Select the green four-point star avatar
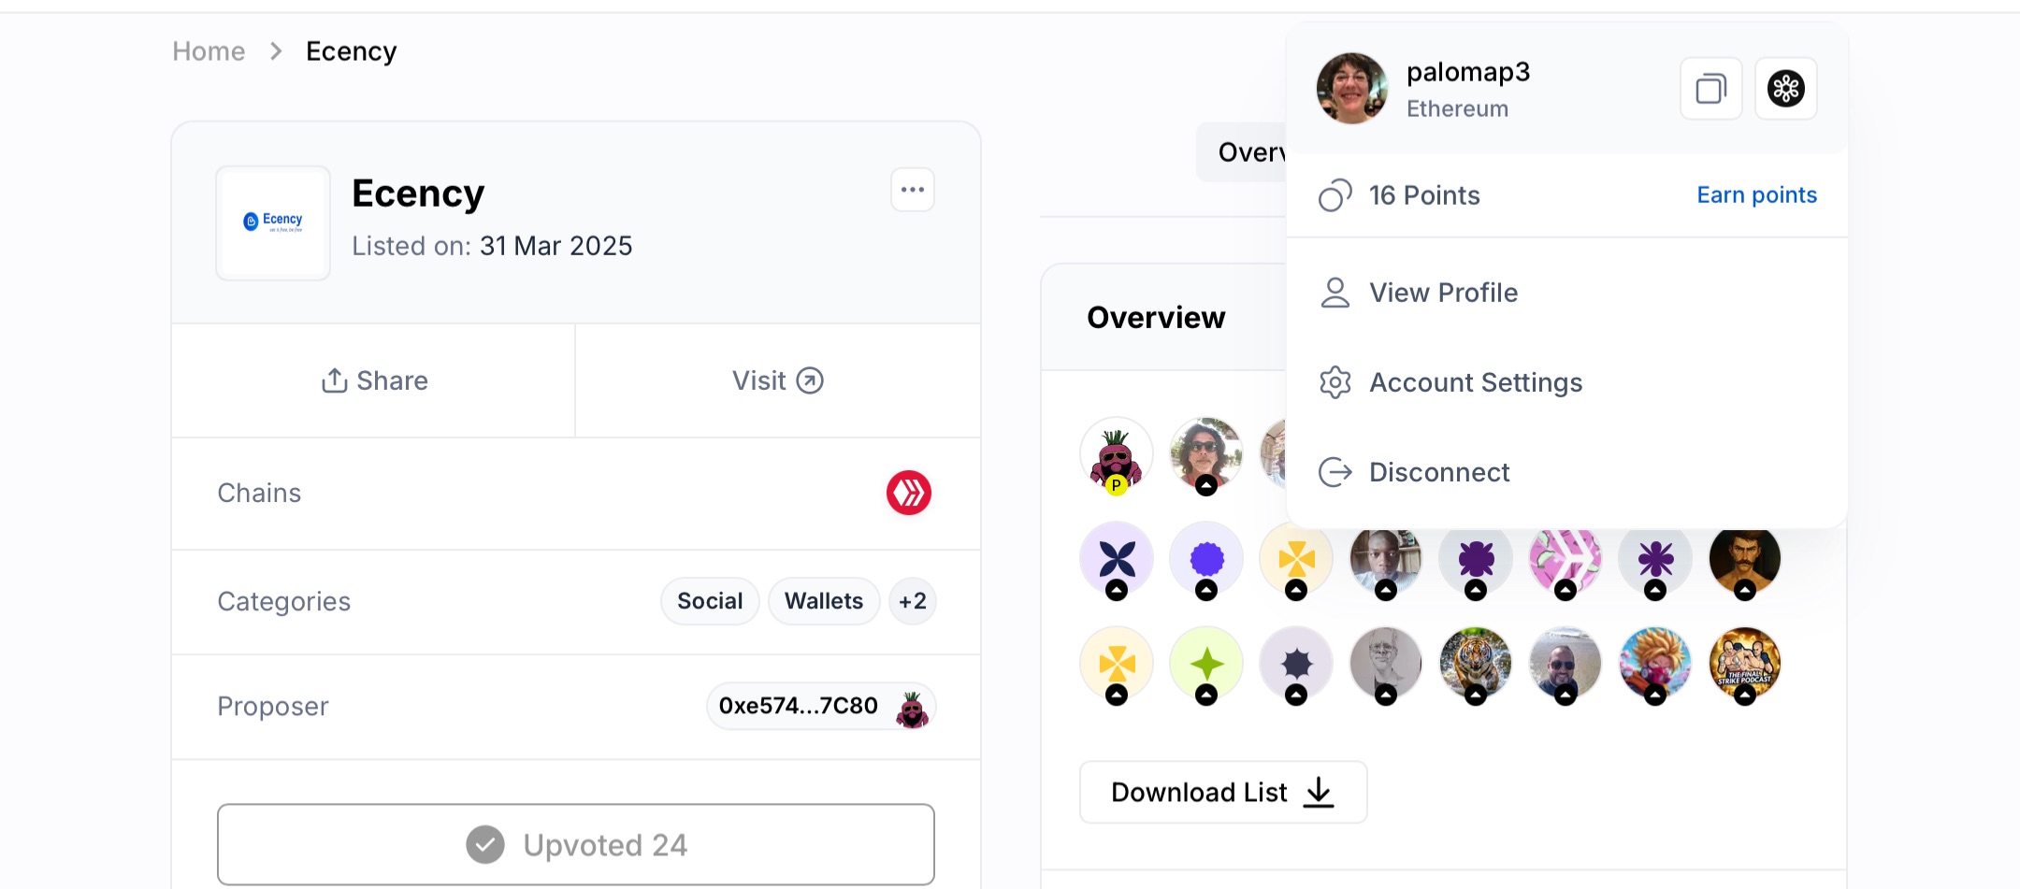Screen dimensions: 2020x889 pyautogui.click(x=1206, y=665)
